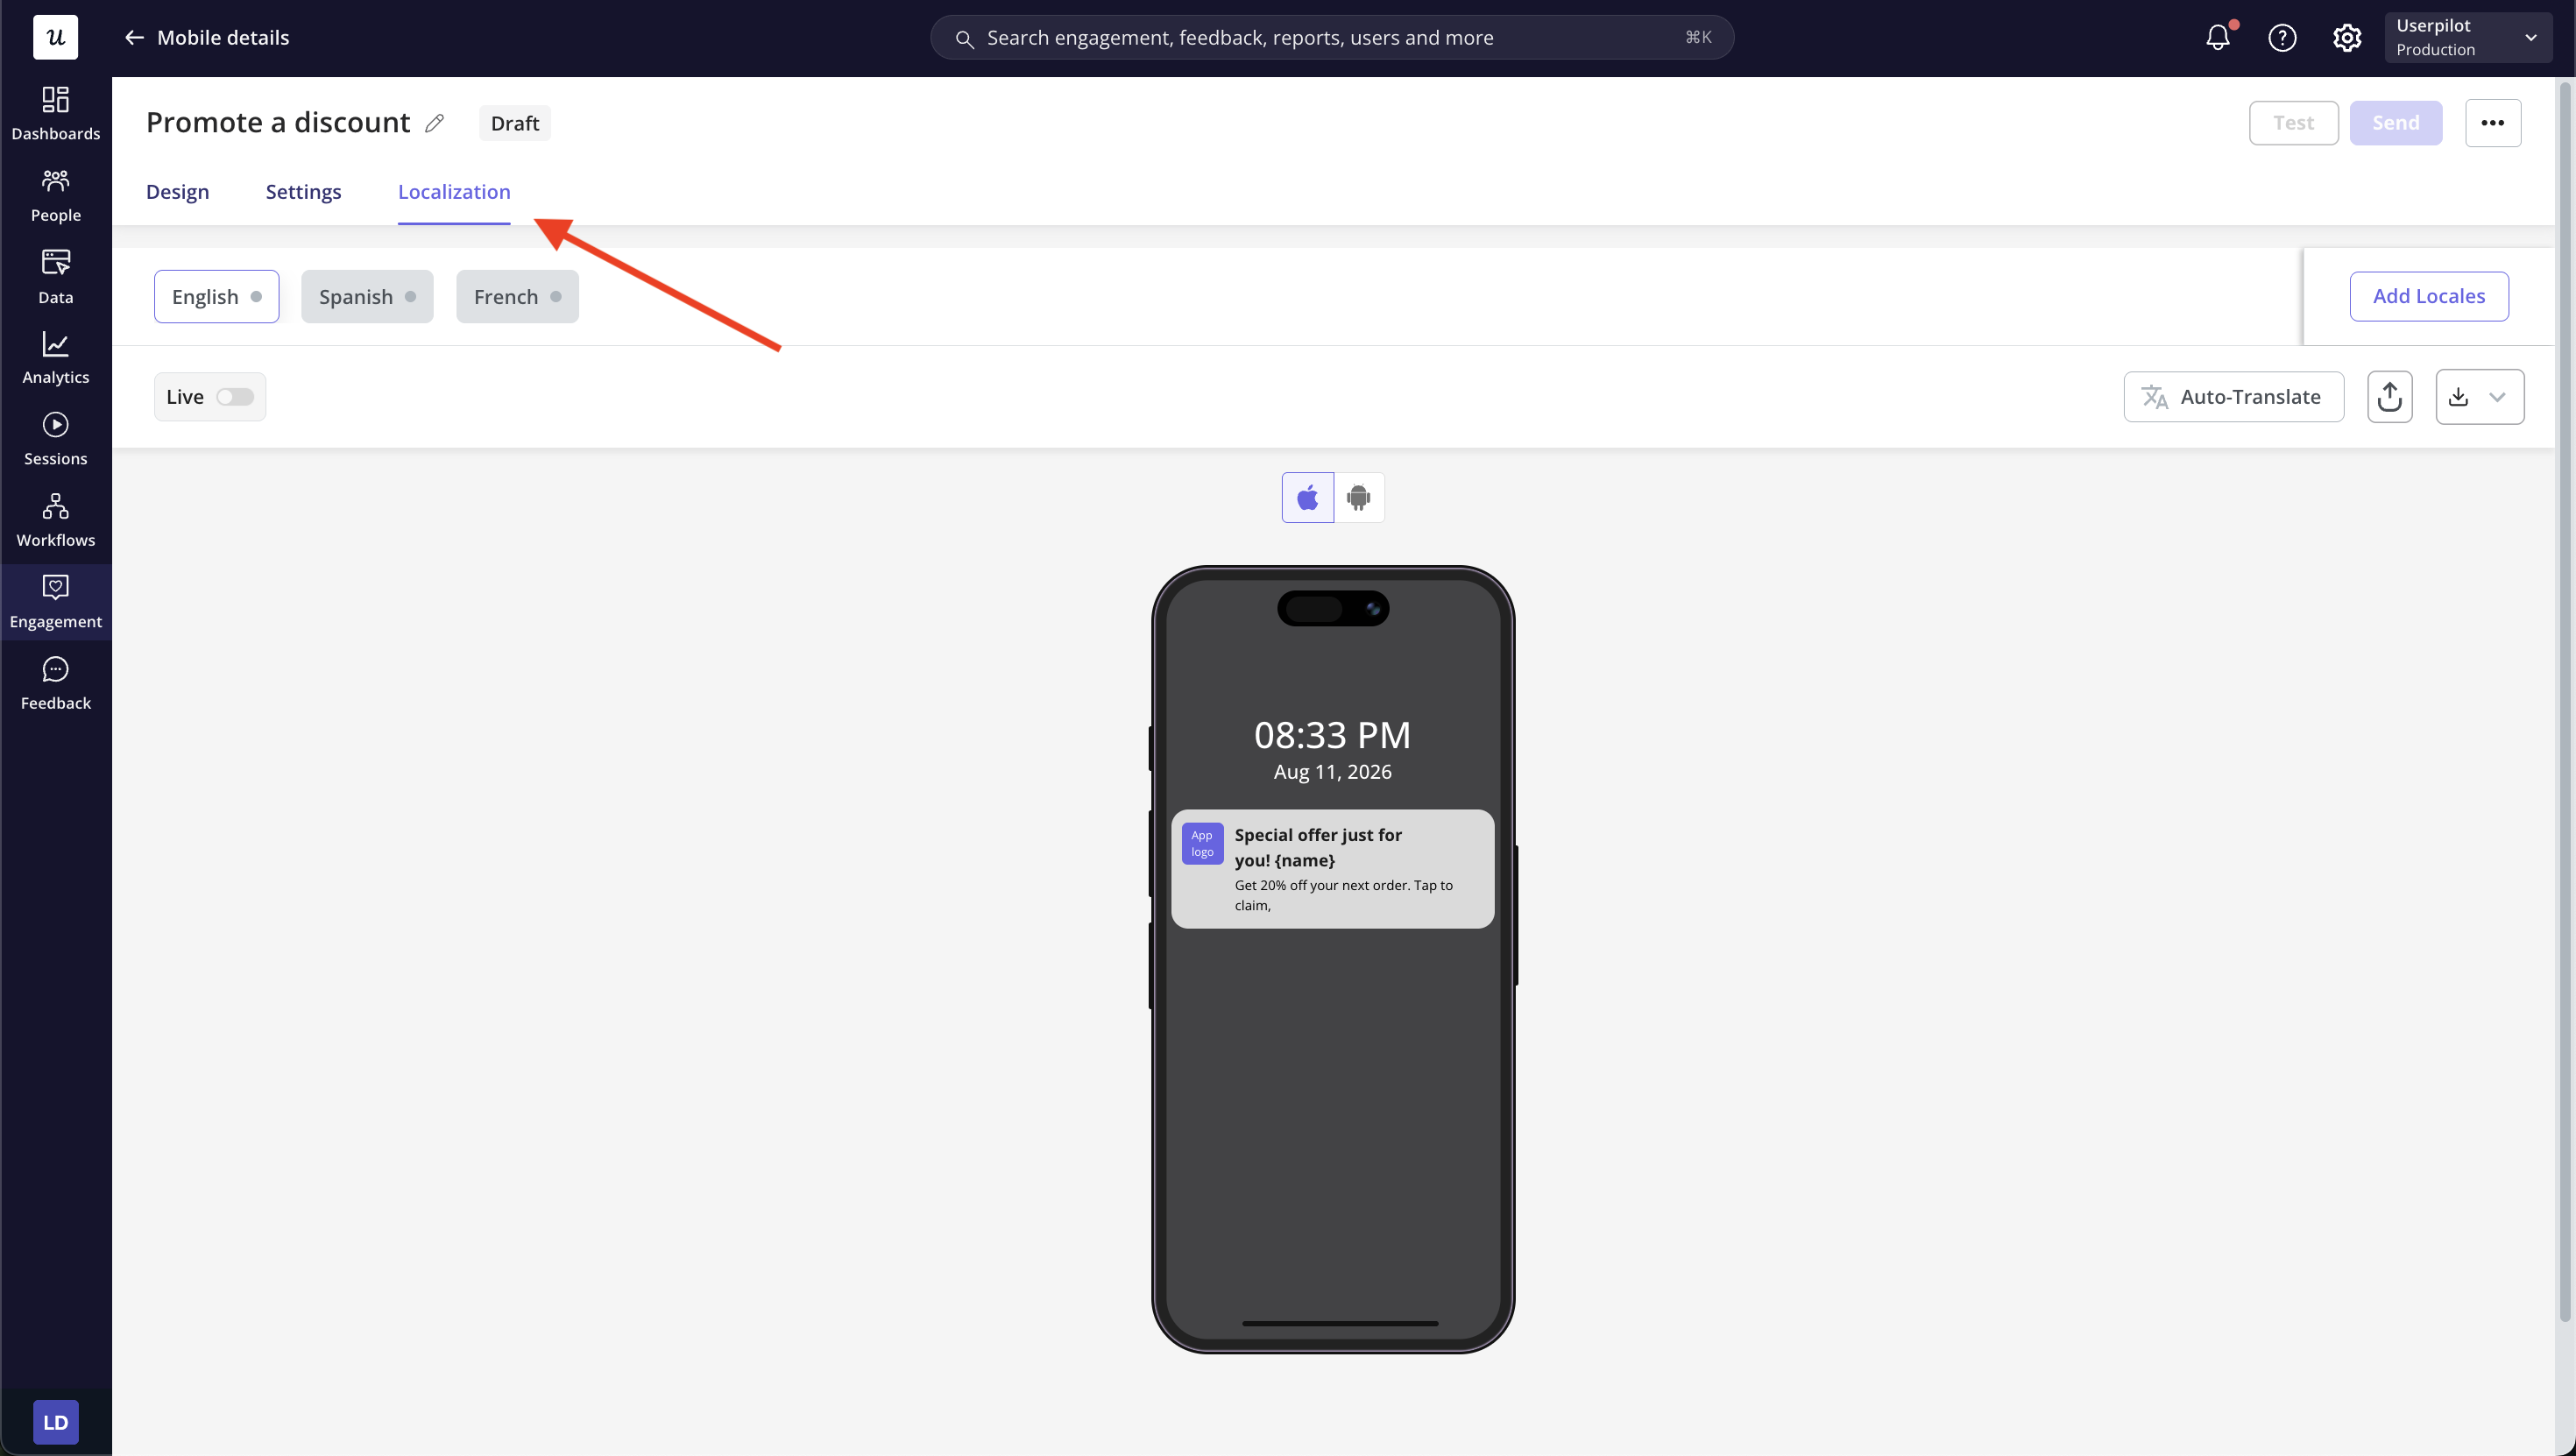The height and width of the screenshot is (1456, 2576).
Task: Click the App logo placeholder
Action: pyautogui.click(x=1202, y=843)
